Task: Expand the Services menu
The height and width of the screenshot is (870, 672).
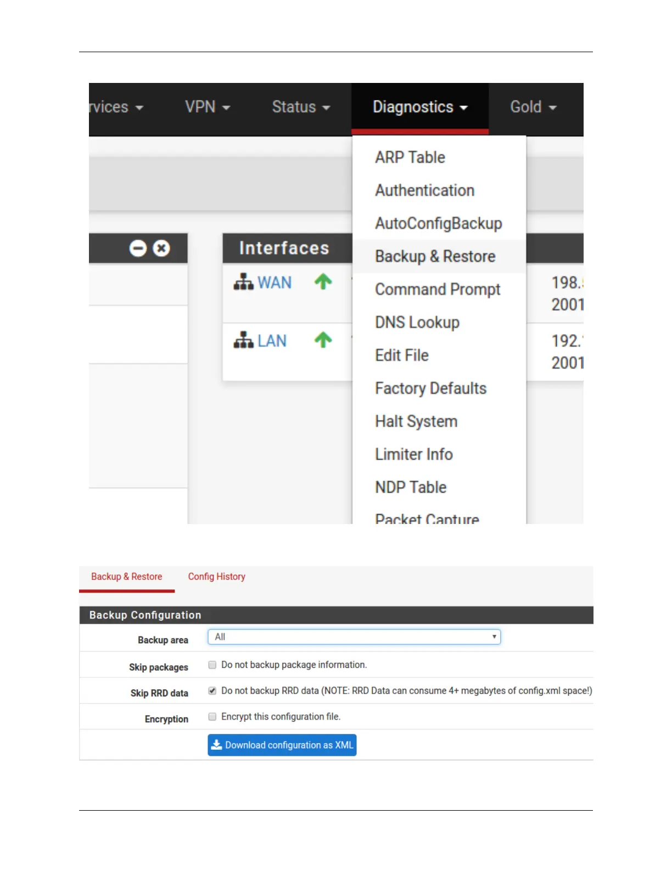Action: 116,107
